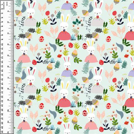Select the 20 centimeter number on the ruler
This screenshot has height=134, width=134.
click(2, 88)
